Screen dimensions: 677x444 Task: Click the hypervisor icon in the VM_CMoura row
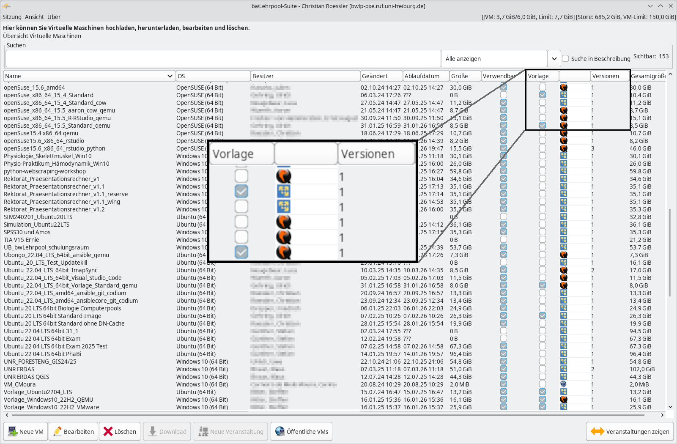564,384
